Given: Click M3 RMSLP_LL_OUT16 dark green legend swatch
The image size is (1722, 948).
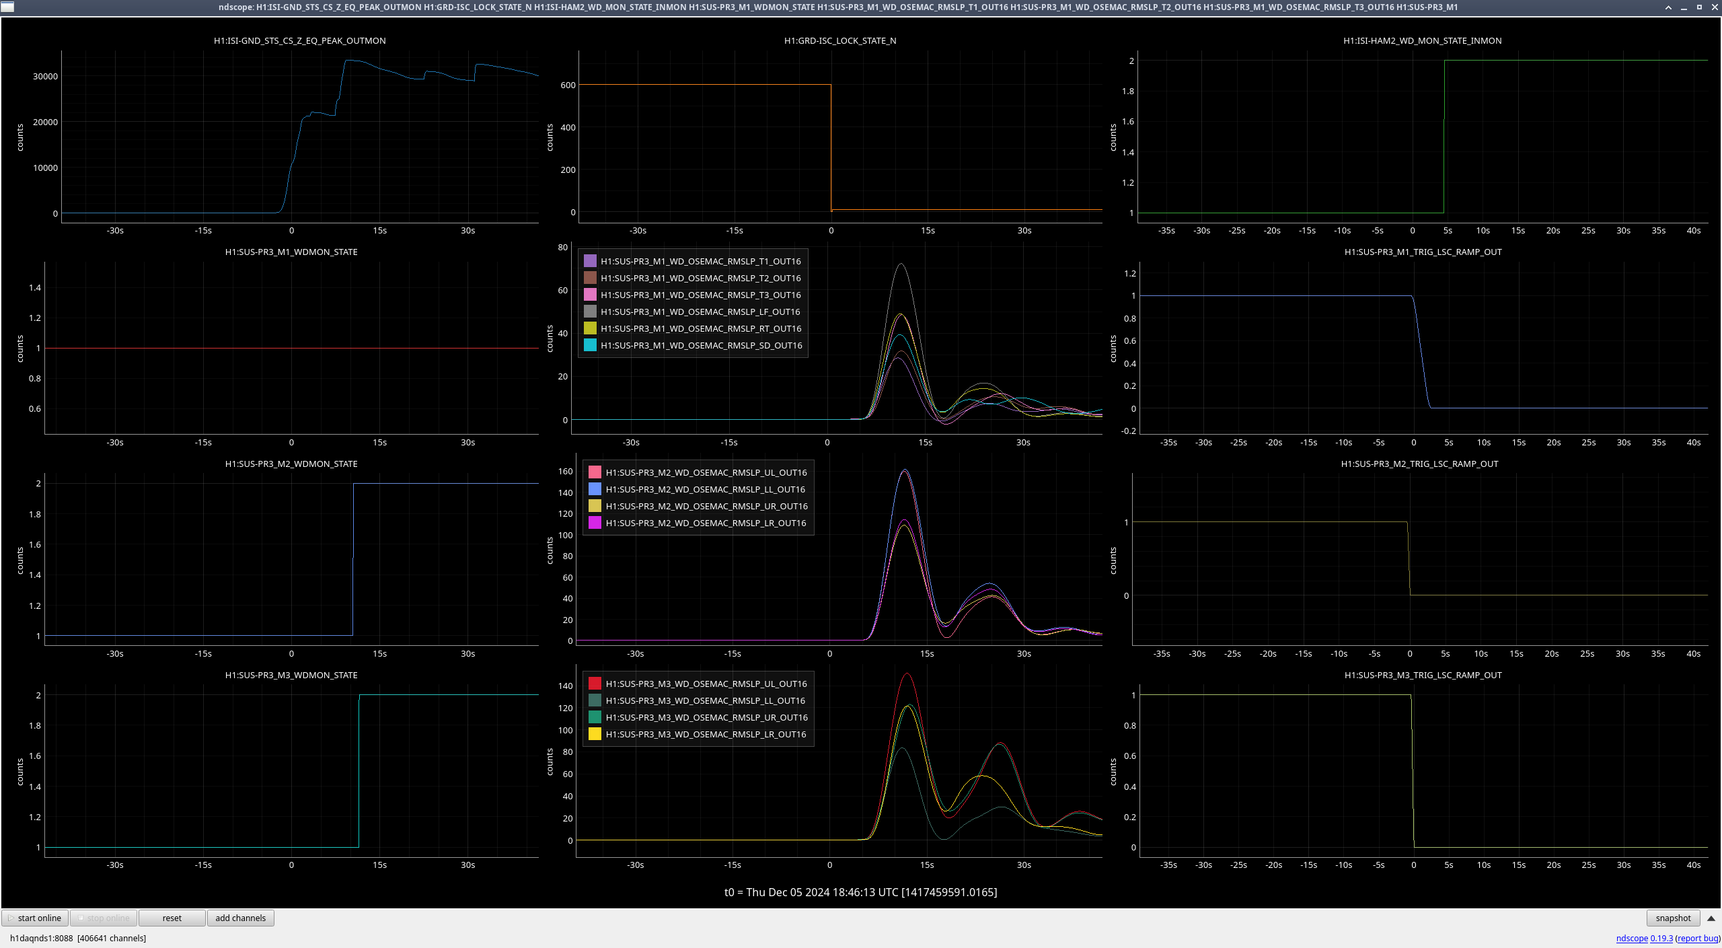Looking at the screenshot, I should (595, 700).
